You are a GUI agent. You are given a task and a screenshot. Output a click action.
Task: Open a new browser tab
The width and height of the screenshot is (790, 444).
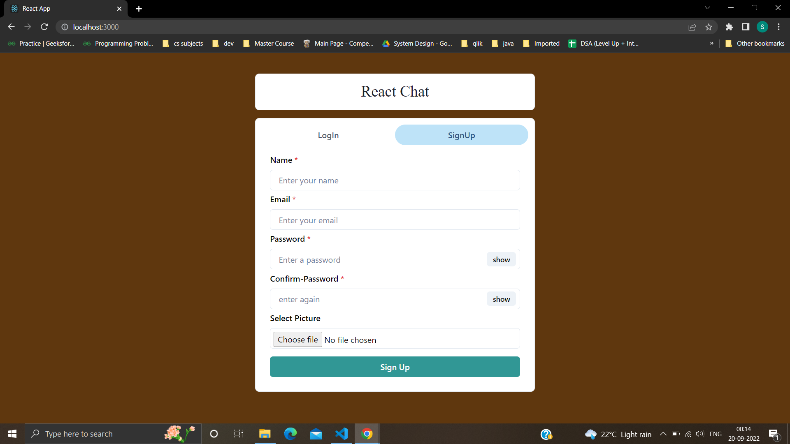tap(139, 9)
